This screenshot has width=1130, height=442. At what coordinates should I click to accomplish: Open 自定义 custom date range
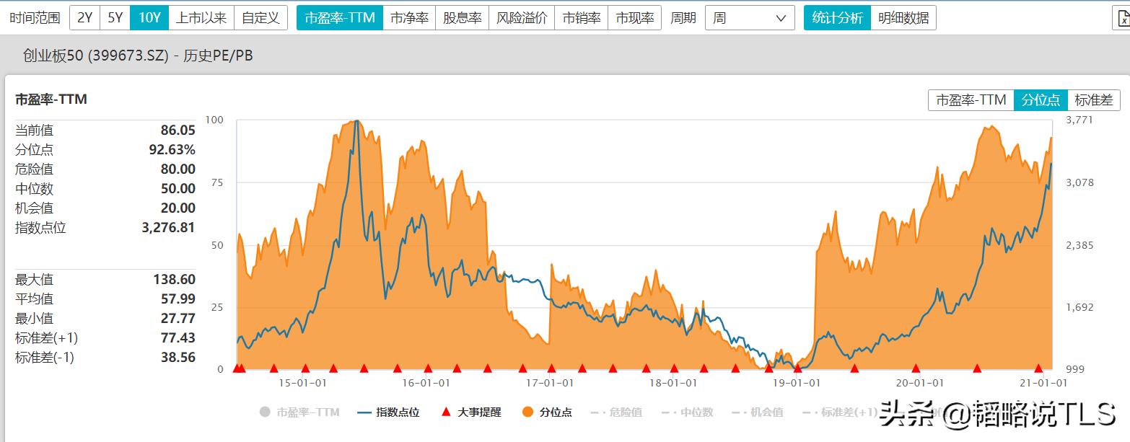pos(260,17)
